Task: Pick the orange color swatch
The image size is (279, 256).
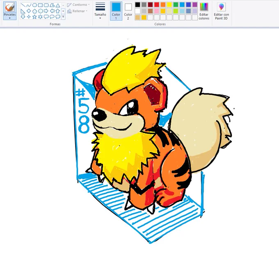Action: click(163, 5)
